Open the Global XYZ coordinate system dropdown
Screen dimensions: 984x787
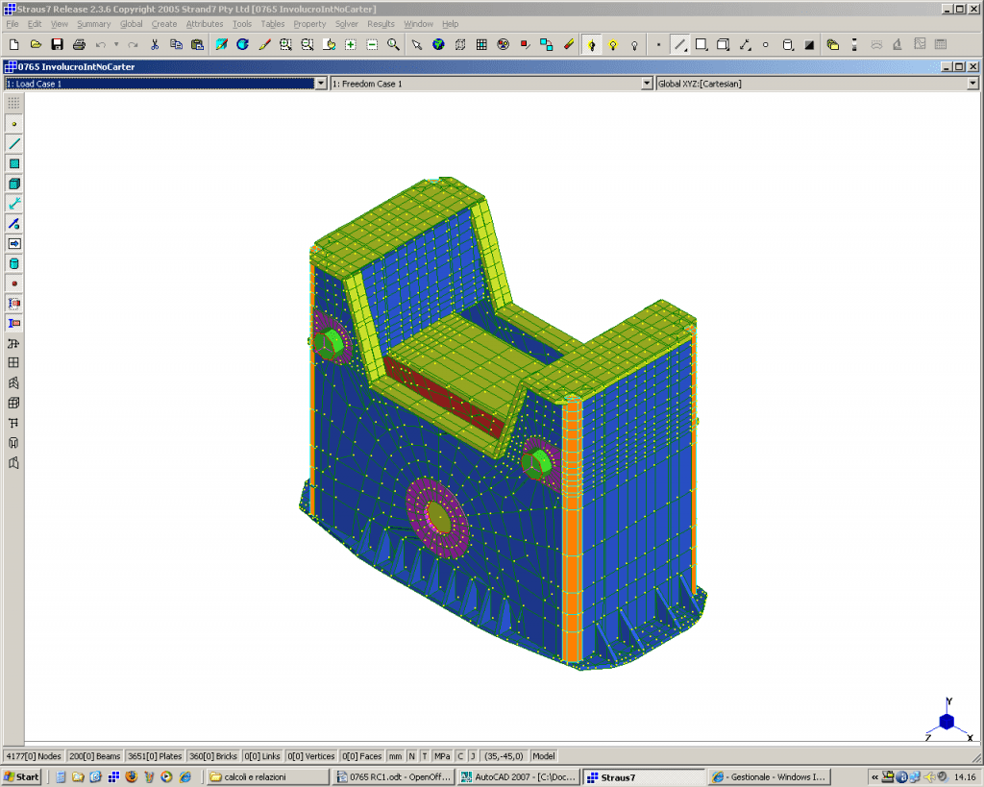tap(972, 84)
